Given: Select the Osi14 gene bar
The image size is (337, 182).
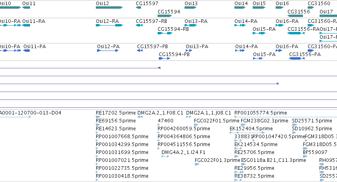Looking at the screenshot, I should [x=240, y=8].
